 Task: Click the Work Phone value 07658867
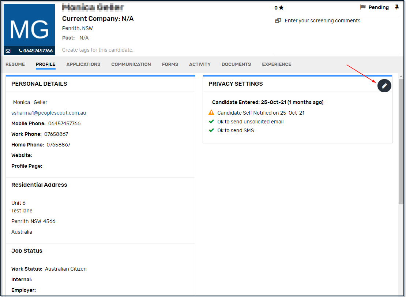point(56,134)
